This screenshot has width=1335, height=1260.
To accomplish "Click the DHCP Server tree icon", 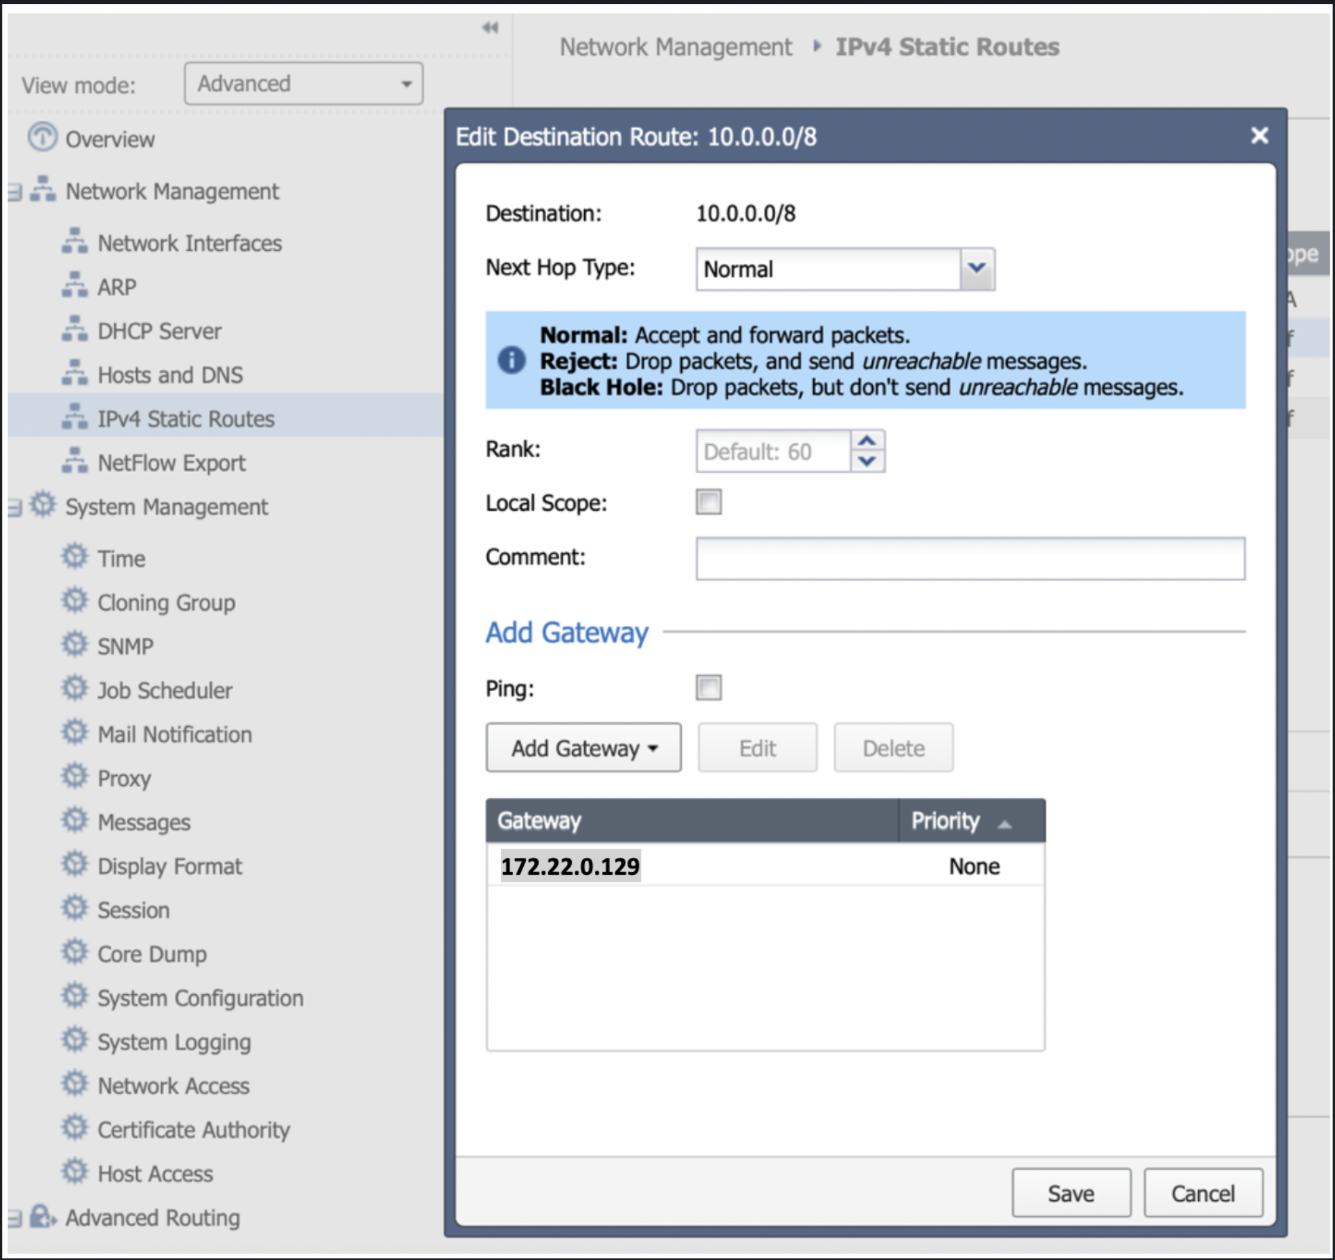I will [75, 330].
